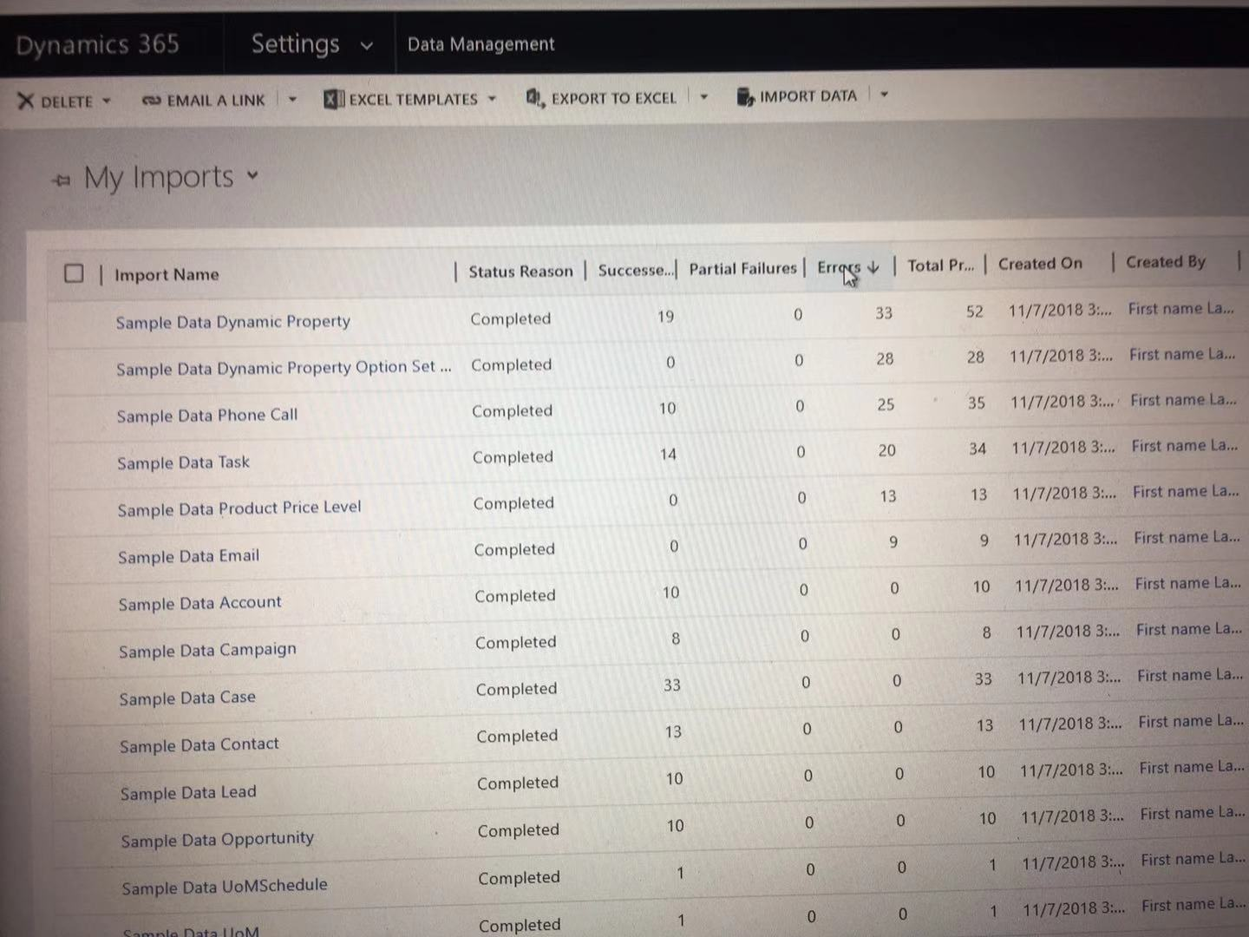The image size is (1249, 937).
Task: Open Sample Data UoMSchedule import
Action: [225, 887]
